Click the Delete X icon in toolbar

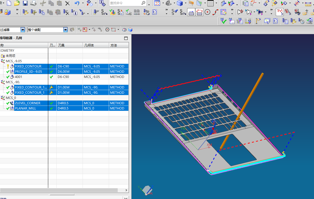[x=67, y=3]
